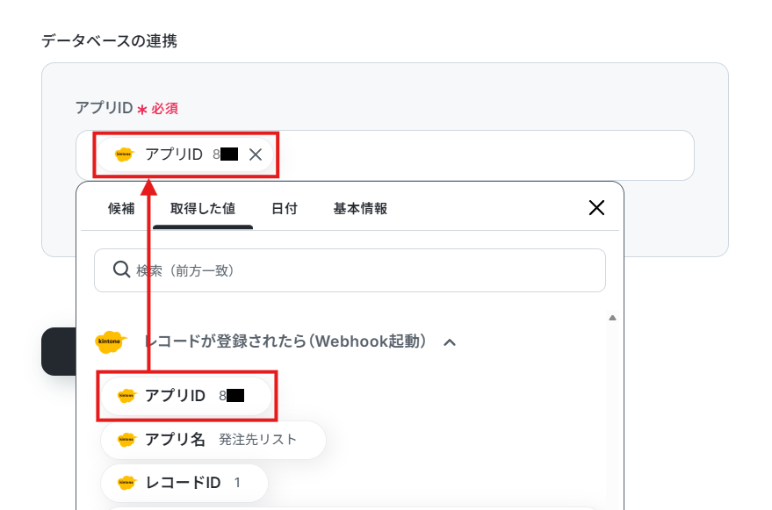Choose the アプリID value in the list
772x510 pixels.
186,396
